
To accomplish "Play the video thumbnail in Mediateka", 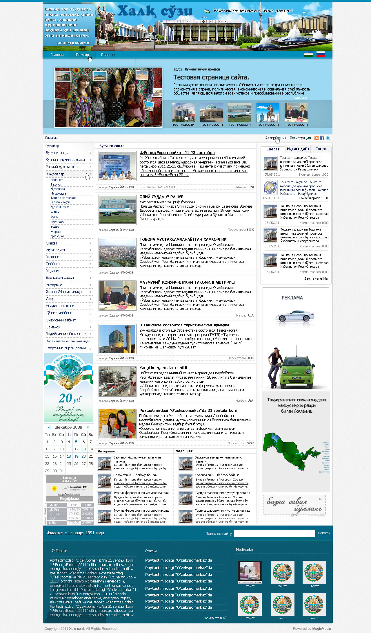I will [x=250, y=572].
